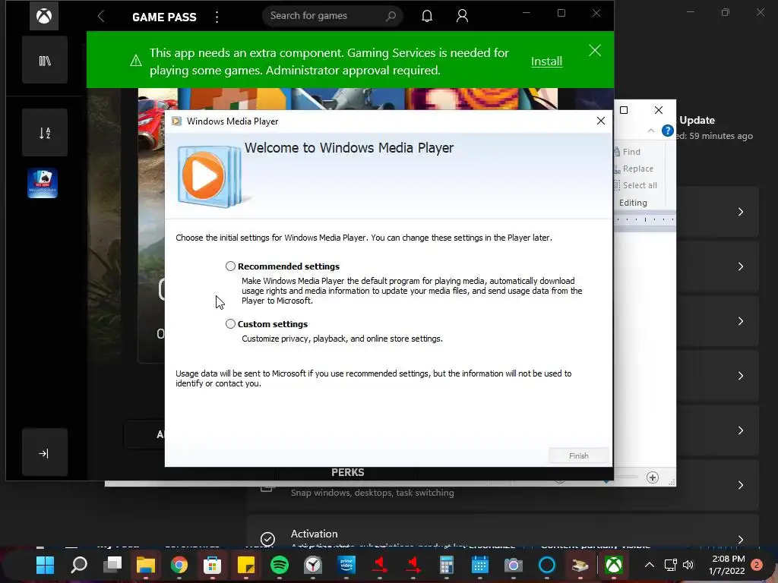778x583 pixels.
Task: Click the PERKS section label in Xbox app
Action: pos(348,472)
